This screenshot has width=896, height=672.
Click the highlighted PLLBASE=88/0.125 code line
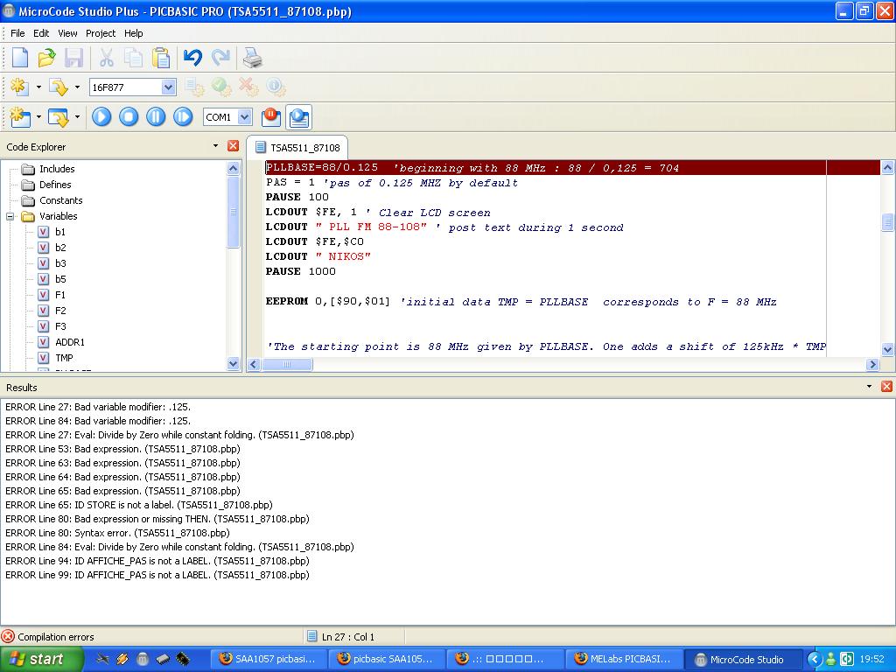click(572, 167)
